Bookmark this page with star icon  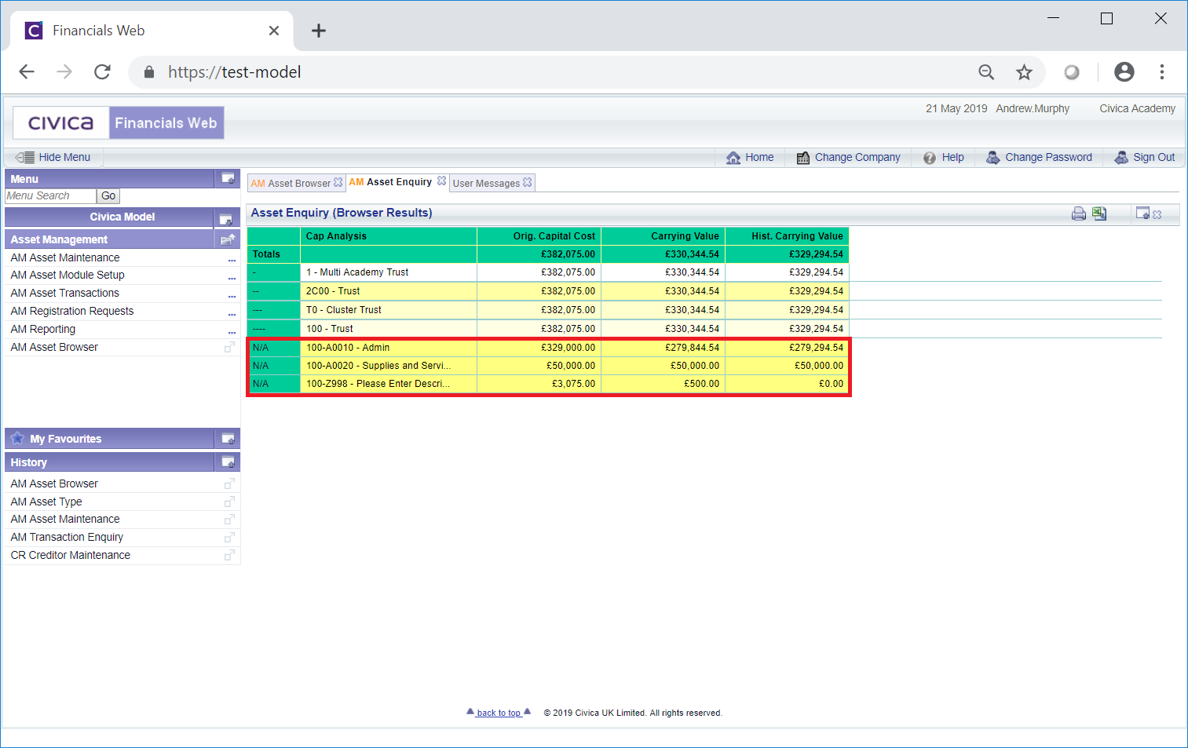tap(1024, 72)
